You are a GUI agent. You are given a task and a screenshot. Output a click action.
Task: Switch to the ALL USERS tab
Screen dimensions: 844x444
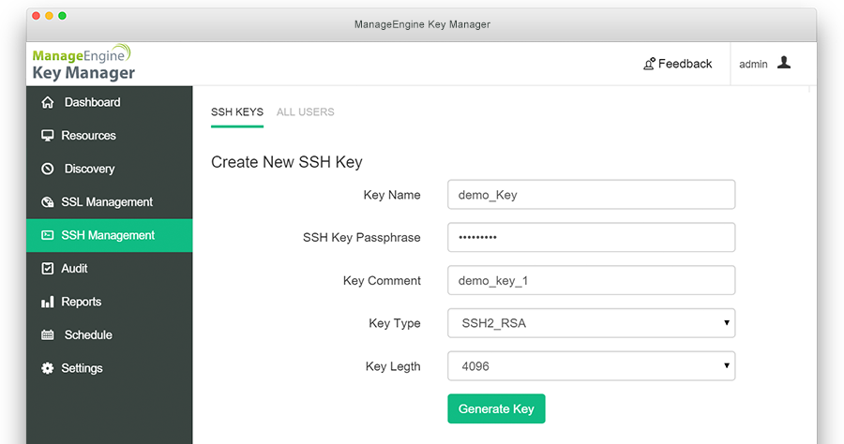pos(305,112)
